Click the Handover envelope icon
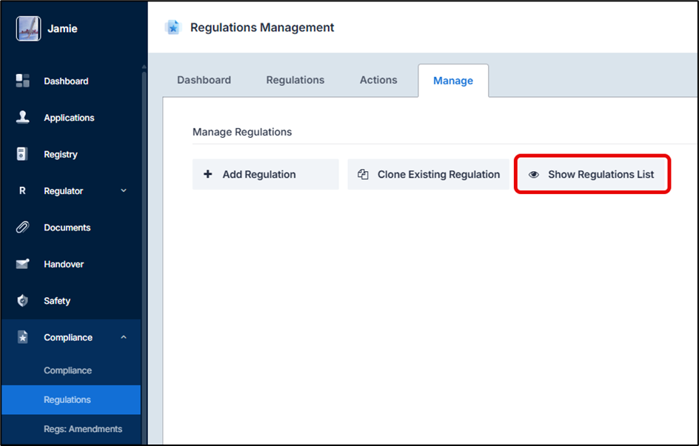Image resolution: width=699 pixels, height=446 pixels. (22, 264)
